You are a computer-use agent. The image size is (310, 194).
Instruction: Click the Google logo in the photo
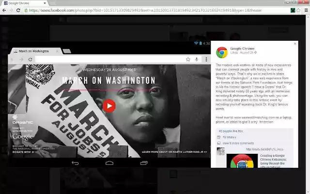point(22,137)
